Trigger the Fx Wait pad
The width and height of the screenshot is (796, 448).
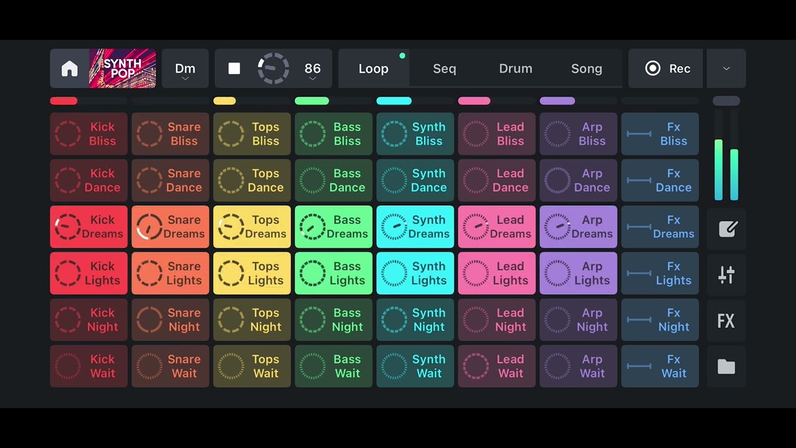(x=660, y=366)
